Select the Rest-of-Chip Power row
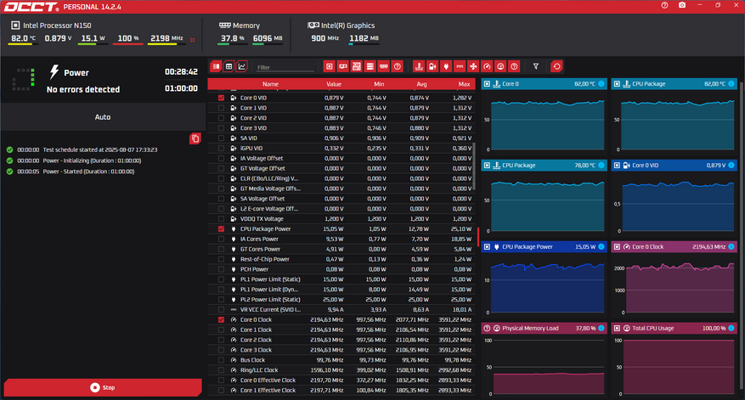The height and width of the screenshot is (400, 745). point(341,259)
